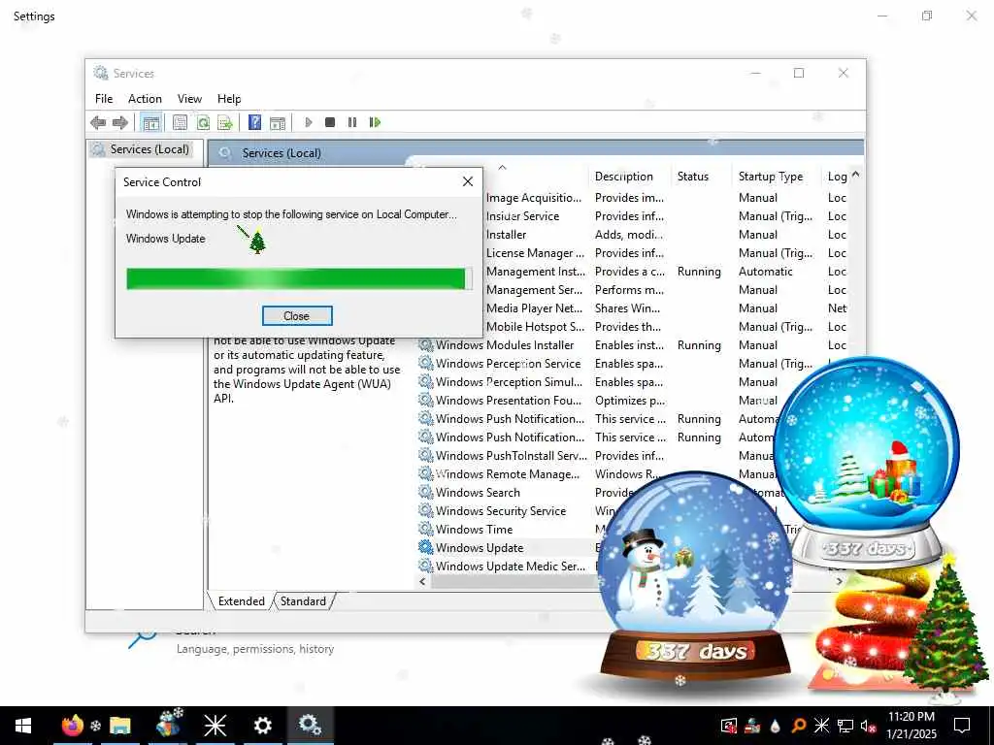
Task: Click the Forward arrow in Services toolbar
Action: (120, 122)
